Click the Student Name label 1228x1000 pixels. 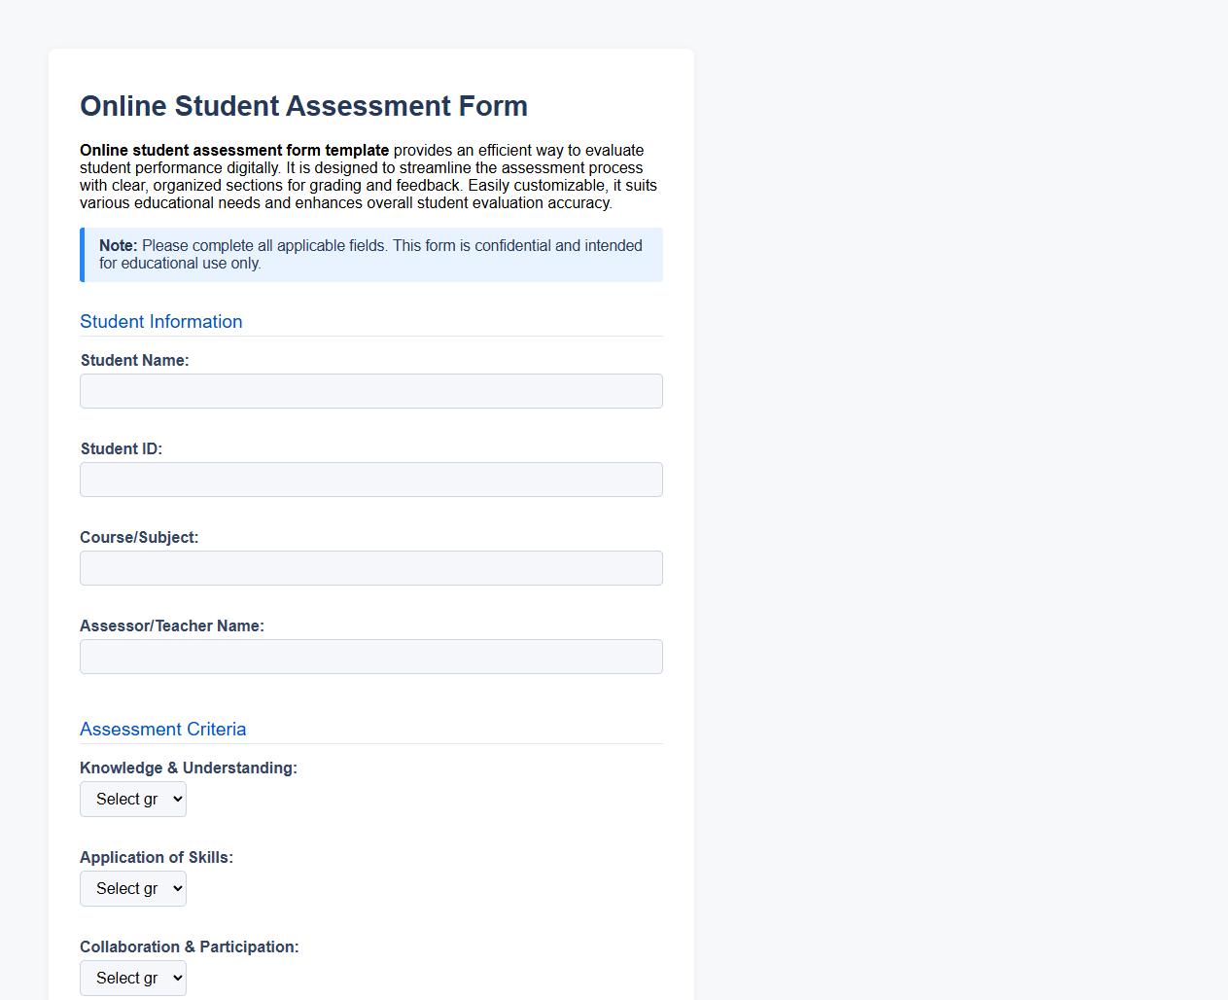point(135,360)
